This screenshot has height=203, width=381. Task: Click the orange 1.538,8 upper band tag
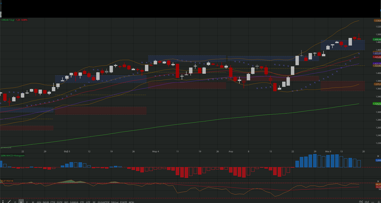(377, 21)
